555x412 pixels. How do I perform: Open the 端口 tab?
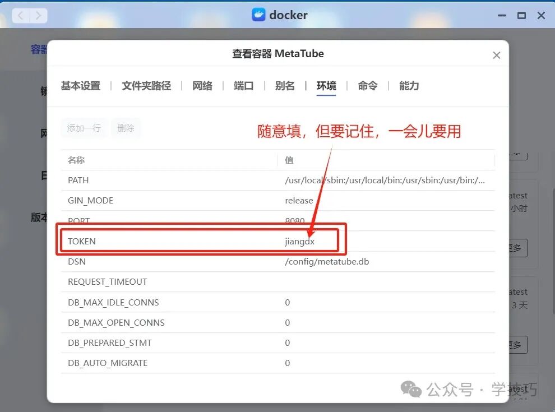coord(243,86)
